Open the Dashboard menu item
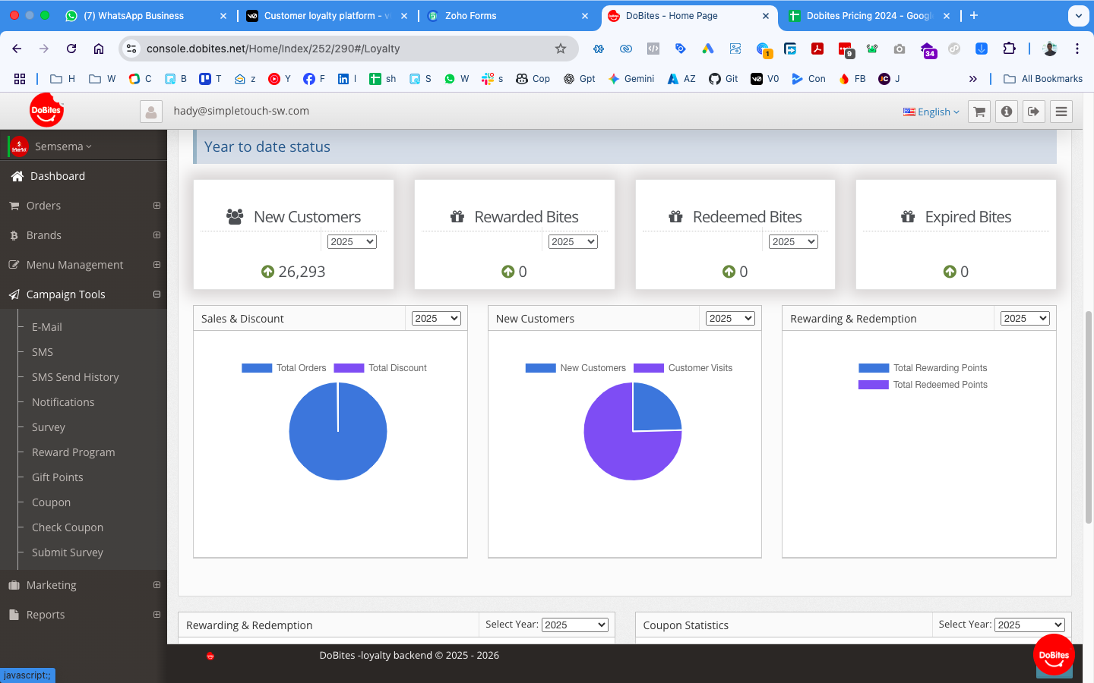The height and width of the screenshot is (683, 1094). click(57, 176)
